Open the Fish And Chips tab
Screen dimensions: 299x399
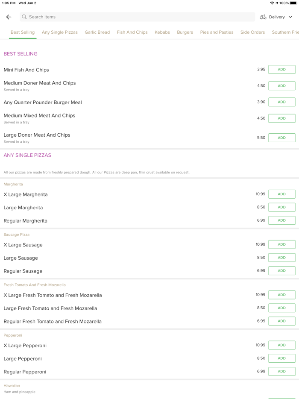[132, 32]
